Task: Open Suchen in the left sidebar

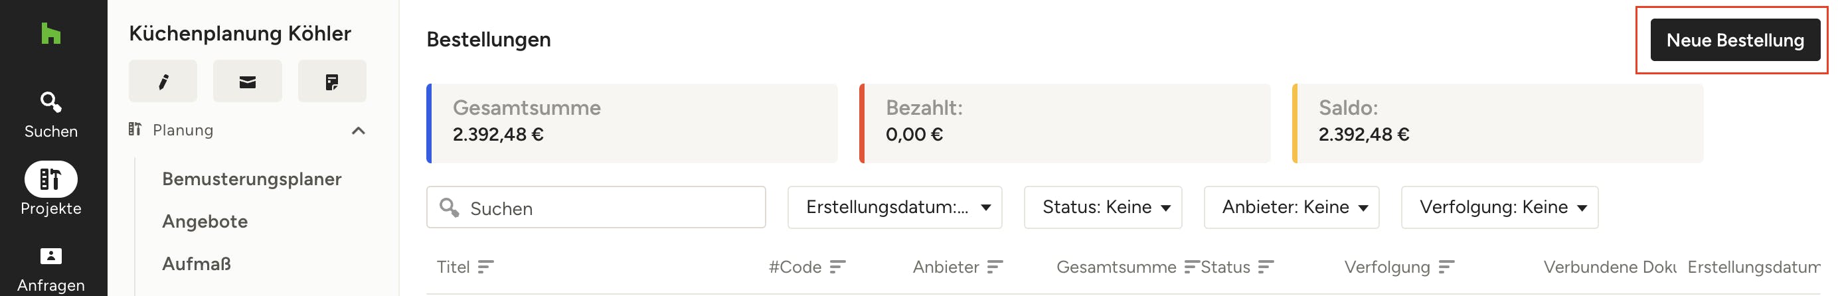Action: 50,115
